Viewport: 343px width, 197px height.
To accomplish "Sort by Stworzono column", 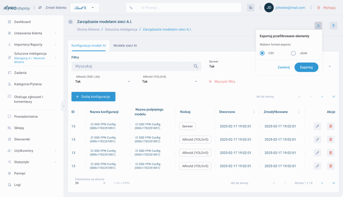I will (x=254, y=112).
